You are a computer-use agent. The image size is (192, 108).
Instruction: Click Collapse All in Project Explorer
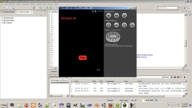pyautogui.click(x=38, y=15)
